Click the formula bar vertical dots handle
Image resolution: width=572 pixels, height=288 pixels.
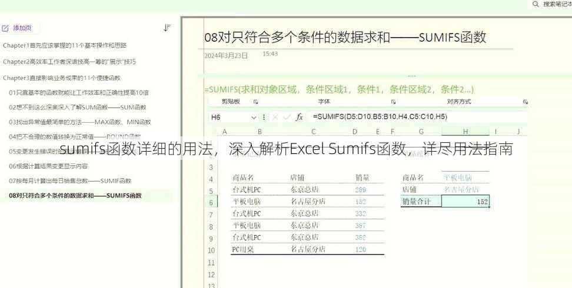coord(264,117)
